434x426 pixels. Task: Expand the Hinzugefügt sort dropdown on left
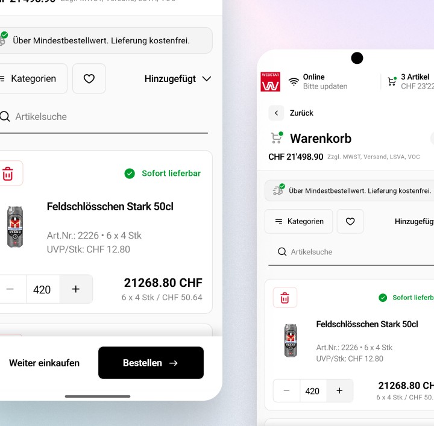coord(178,79)
